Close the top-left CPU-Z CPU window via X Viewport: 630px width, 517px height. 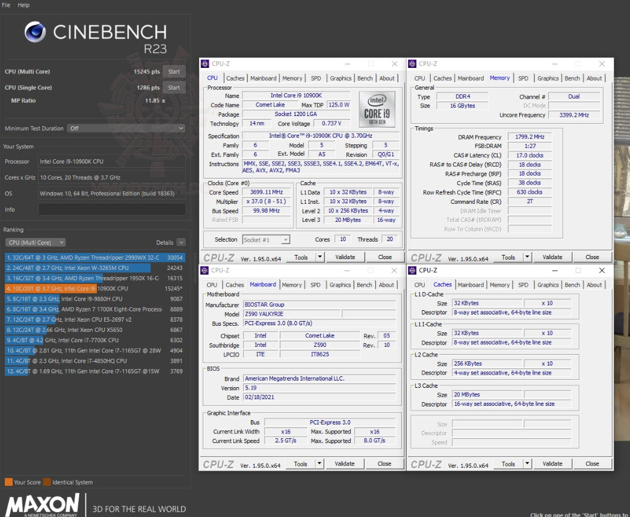(395, 64)
